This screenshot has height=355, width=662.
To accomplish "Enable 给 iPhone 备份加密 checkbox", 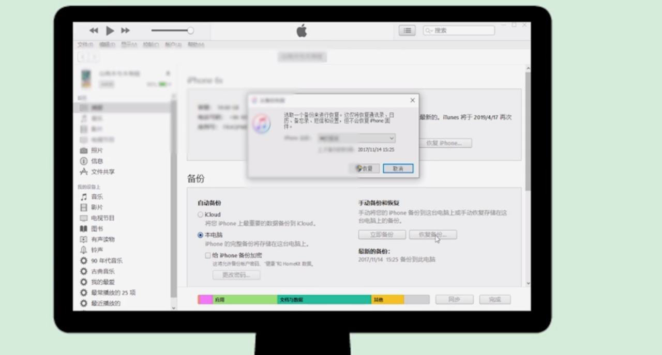I will 208,255.
